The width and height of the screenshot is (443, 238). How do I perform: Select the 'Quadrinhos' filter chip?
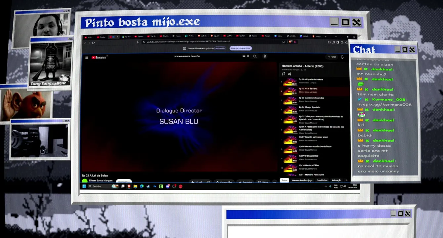click(322, 180)
